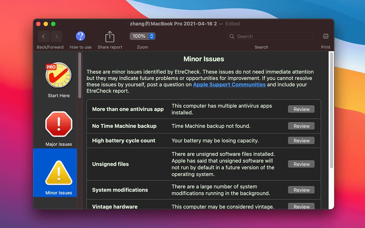
Task: Review the Unsigned files issue
Action: click(x=301, y=164)
